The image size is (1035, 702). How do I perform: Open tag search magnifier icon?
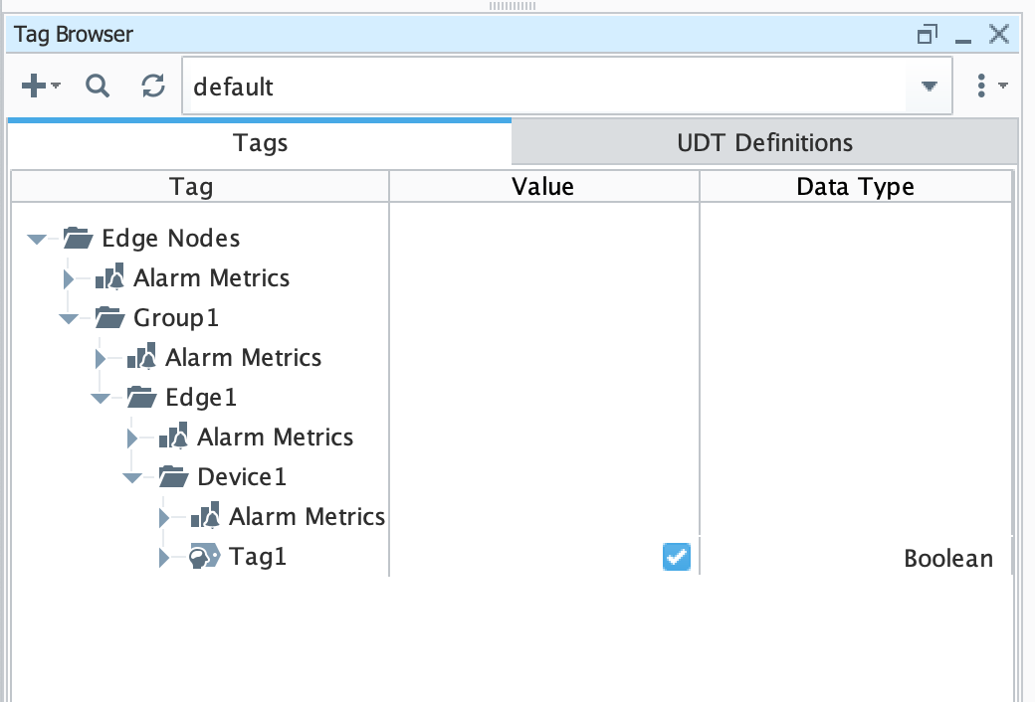(97, 87)
